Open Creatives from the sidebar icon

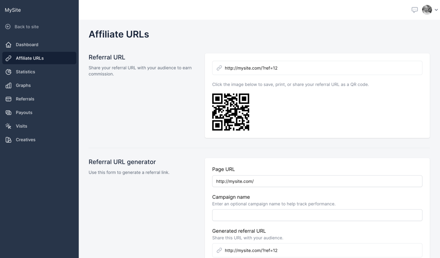tap(8, 140)
